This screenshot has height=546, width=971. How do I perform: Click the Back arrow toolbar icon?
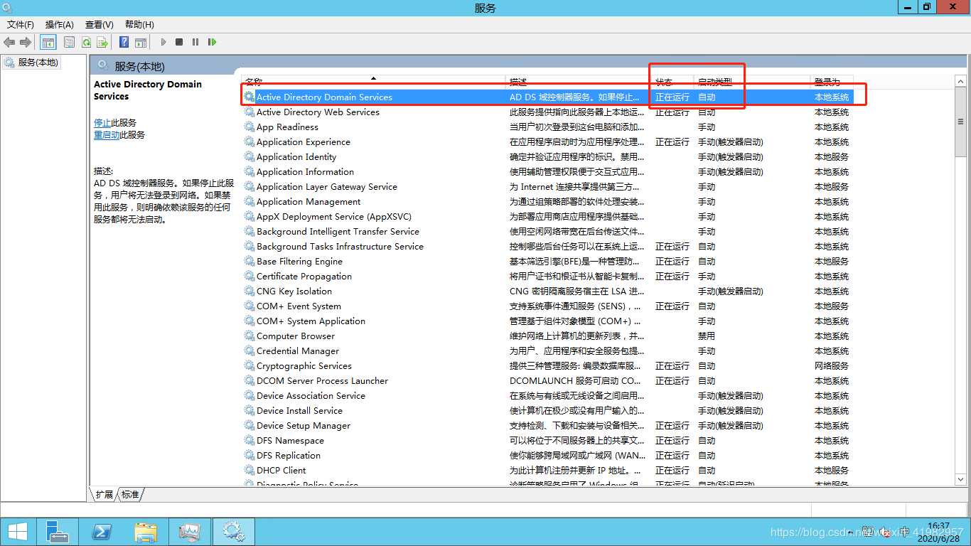[x=9, y=43]
